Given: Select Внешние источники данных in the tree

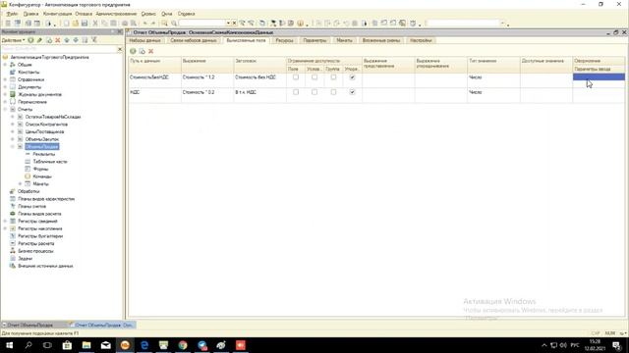Looking at the screenshot, I should pos(45,266).
